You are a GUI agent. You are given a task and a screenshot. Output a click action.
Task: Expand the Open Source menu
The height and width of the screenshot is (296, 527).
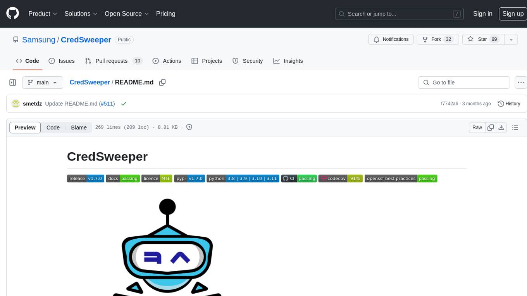(x=127, y=14)
